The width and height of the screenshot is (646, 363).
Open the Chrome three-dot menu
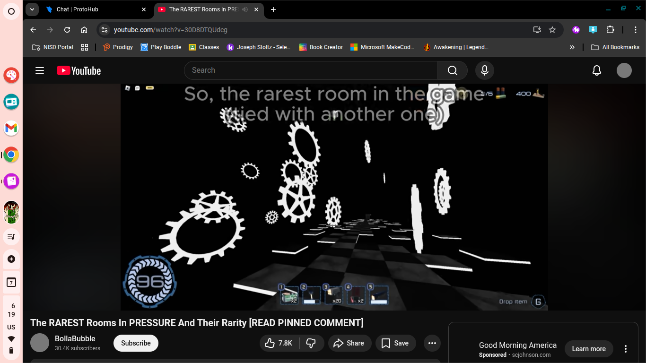[636, 29]
